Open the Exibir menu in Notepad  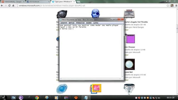[x=89, y=23]
